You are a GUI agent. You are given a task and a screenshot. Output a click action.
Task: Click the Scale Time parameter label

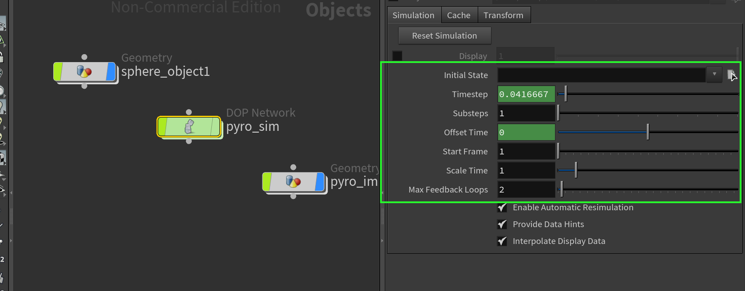click(x=467, y=170)
